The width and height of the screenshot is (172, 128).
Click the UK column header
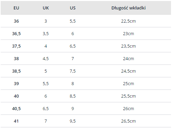coord(46,8)
